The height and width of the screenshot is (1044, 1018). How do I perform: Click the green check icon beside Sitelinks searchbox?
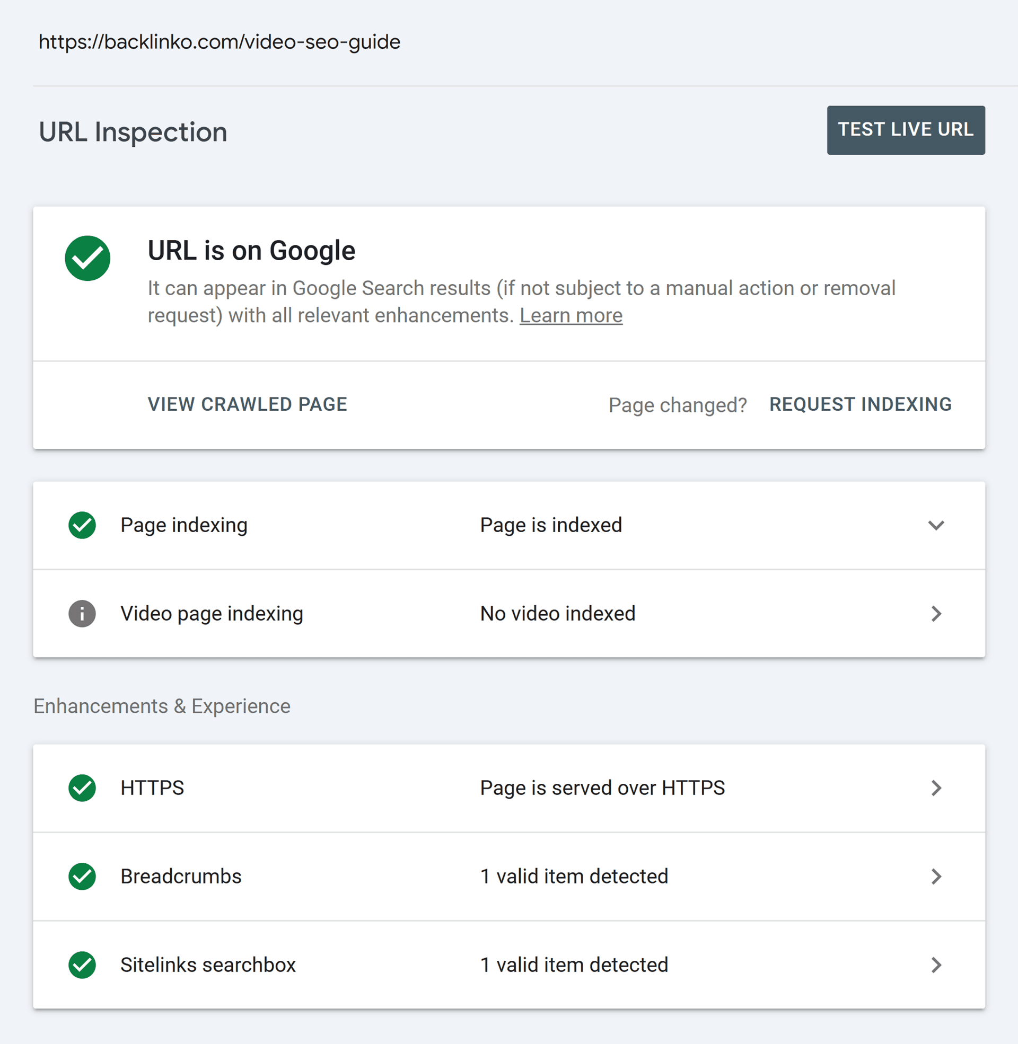pos(82,965)
